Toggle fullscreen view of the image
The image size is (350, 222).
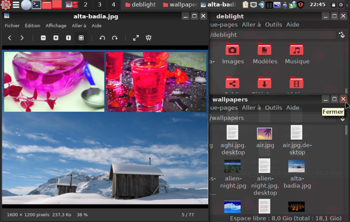(x=136, y=38)
